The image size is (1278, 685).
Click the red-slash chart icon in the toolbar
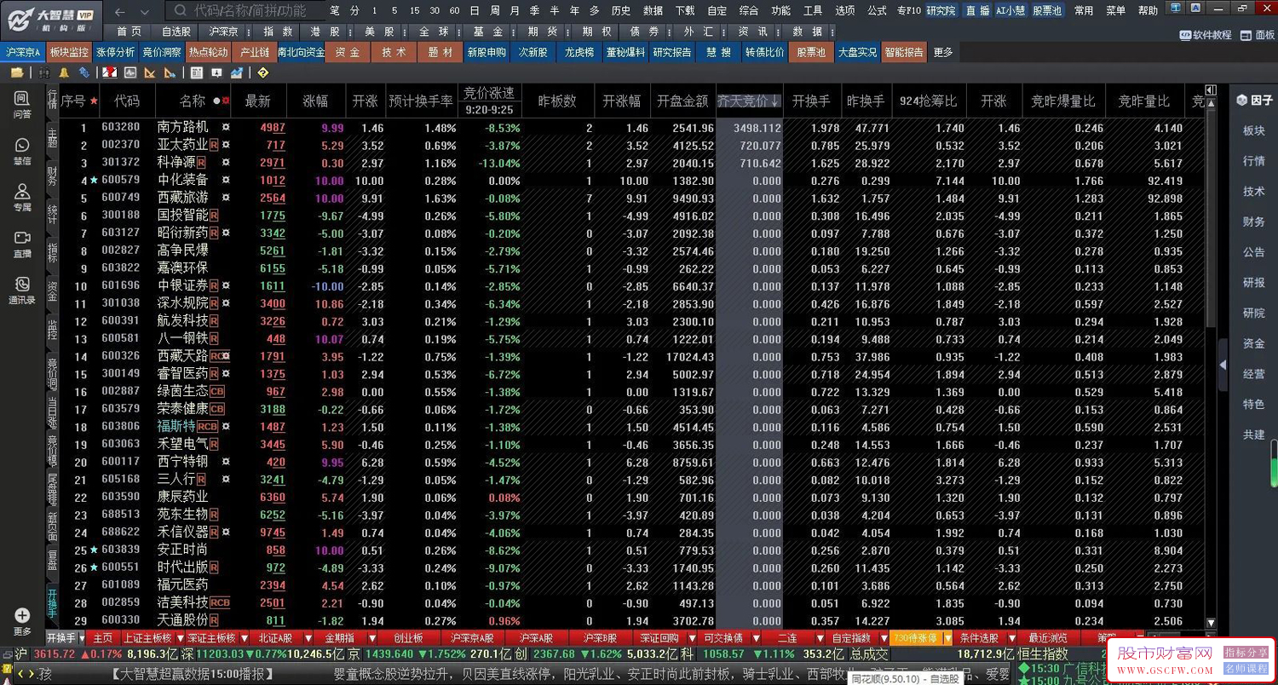[110, 73]
